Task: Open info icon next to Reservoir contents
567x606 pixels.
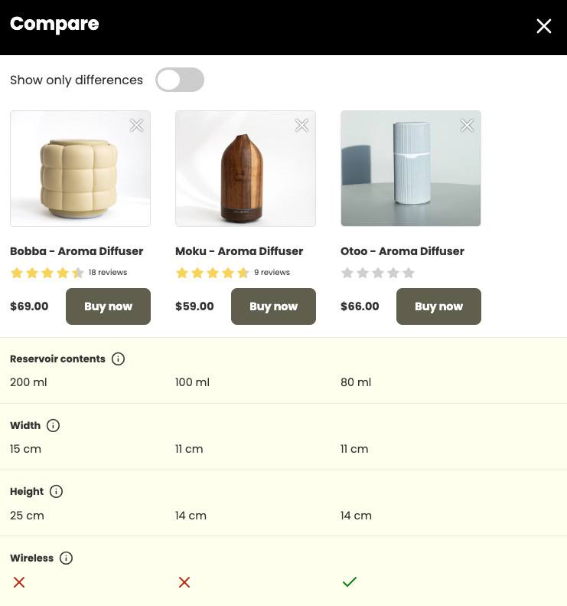Action: 118,359
